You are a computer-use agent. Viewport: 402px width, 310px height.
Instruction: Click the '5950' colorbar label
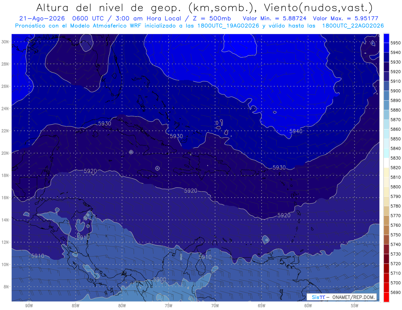(x=396, y=43)
